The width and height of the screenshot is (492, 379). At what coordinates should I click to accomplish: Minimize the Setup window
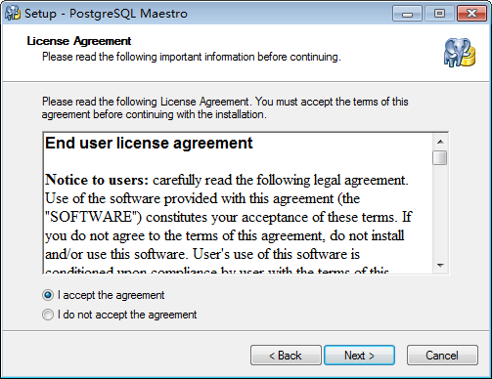coord(407,14)
